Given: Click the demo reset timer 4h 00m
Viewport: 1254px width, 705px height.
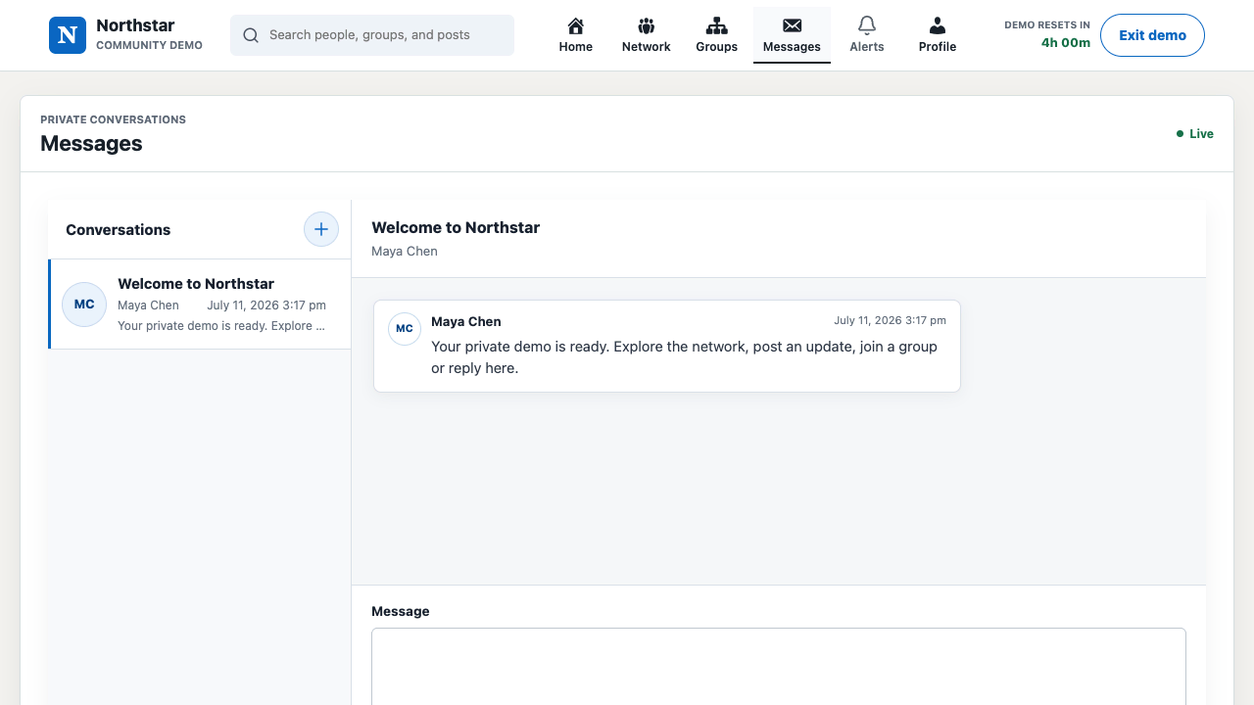Looking at the screenshot, I should pos(1066,43).
